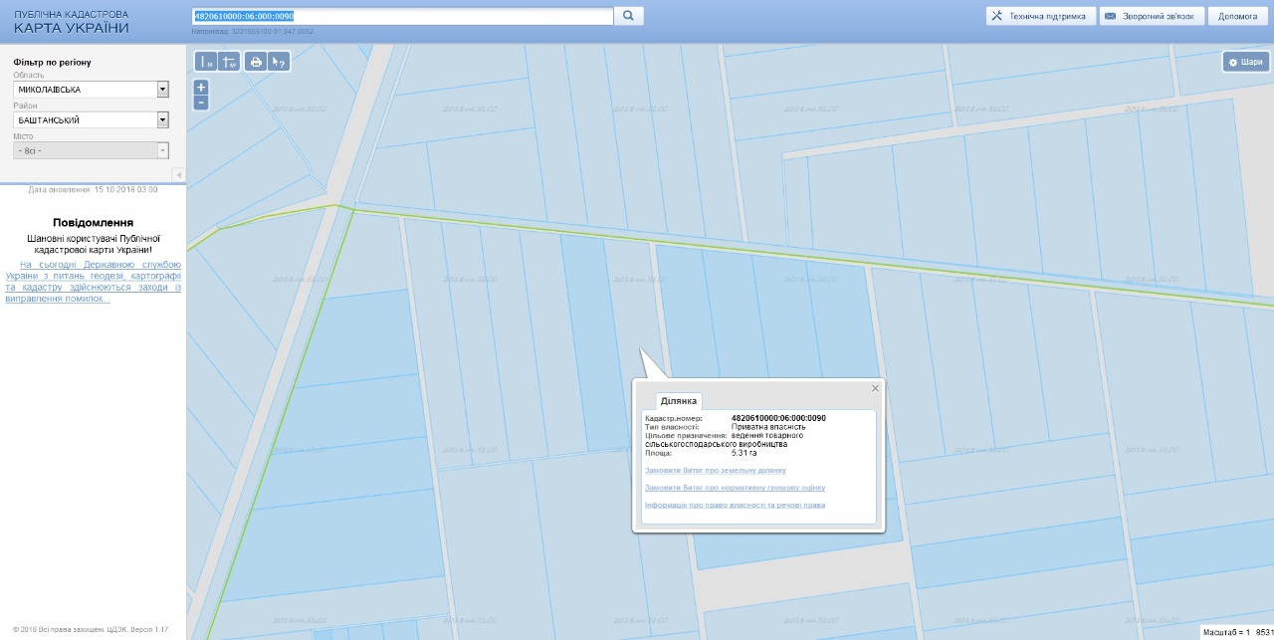Click the Приватна власність ownership value
This screenshot has height=640, width=1274.
769,427
